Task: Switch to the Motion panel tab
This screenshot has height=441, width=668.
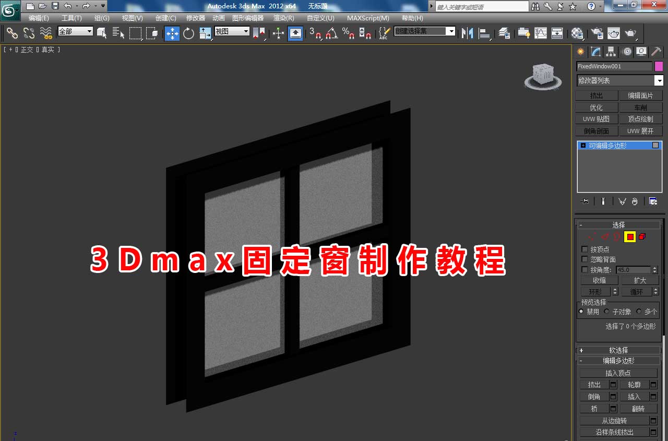Action: tap(627, 51)
